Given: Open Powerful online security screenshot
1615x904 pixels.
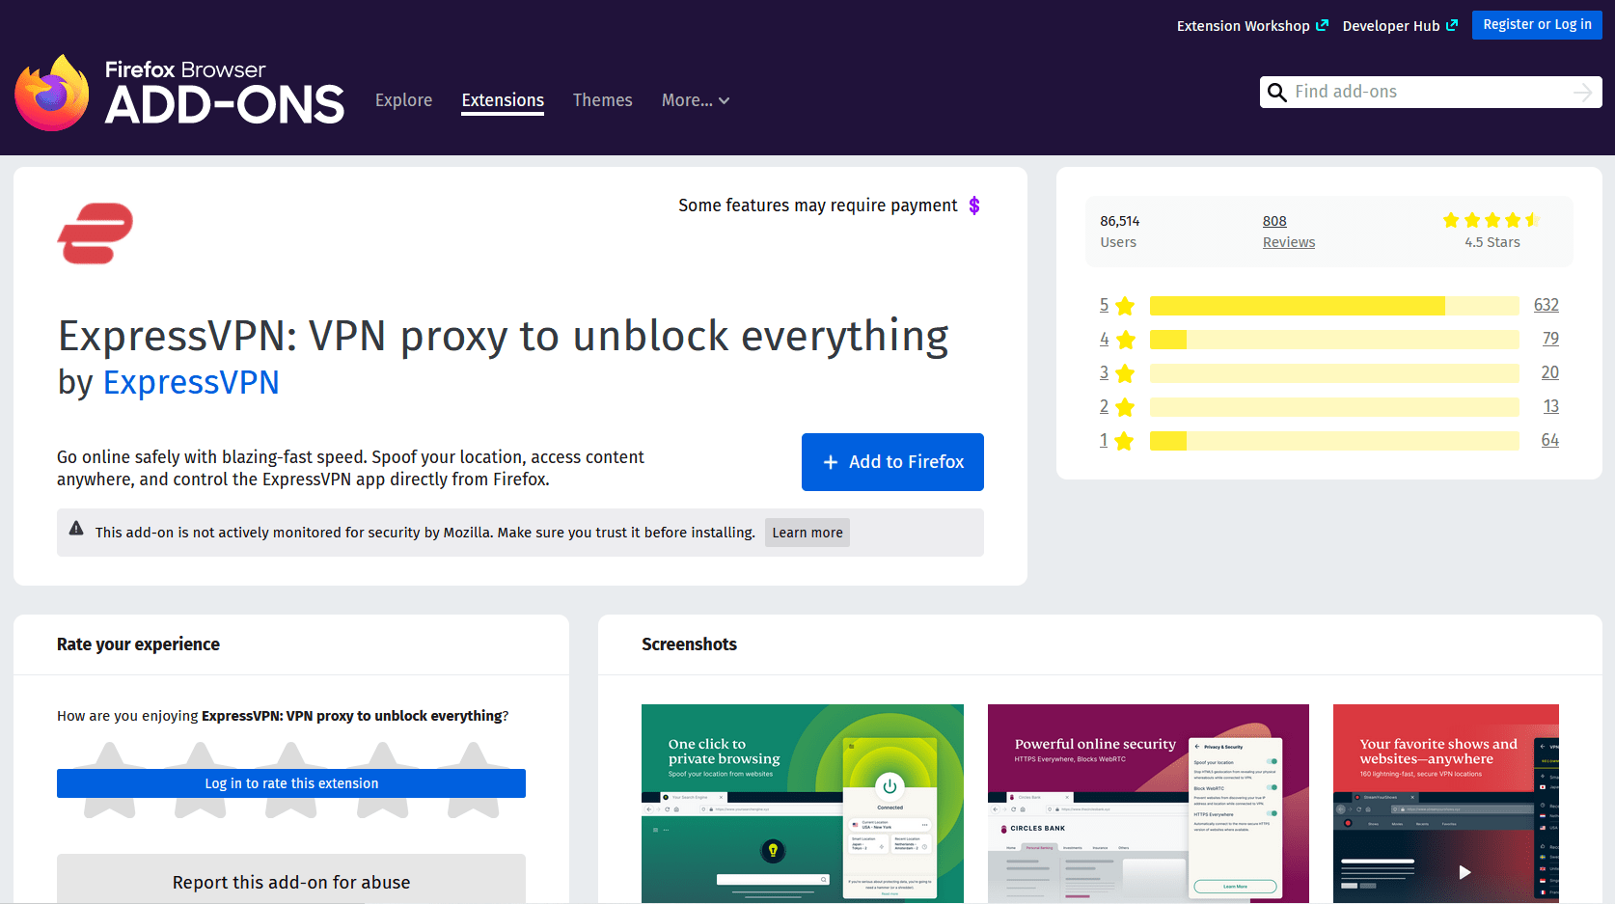Looking at the screenshot, I should tap(1148, 804).
